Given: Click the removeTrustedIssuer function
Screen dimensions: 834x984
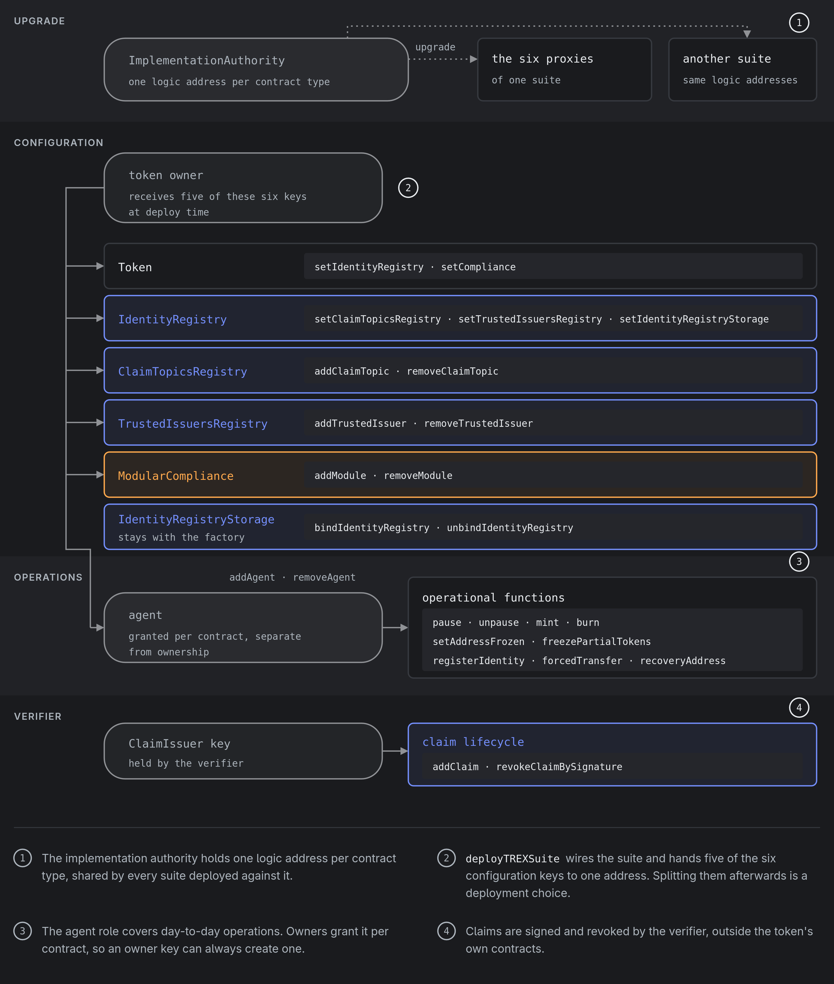Looking at the screenshot, I should click(478, 423).
